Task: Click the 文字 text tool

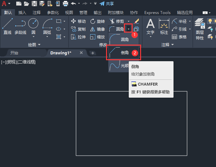Action: click(x=150, y=27)
